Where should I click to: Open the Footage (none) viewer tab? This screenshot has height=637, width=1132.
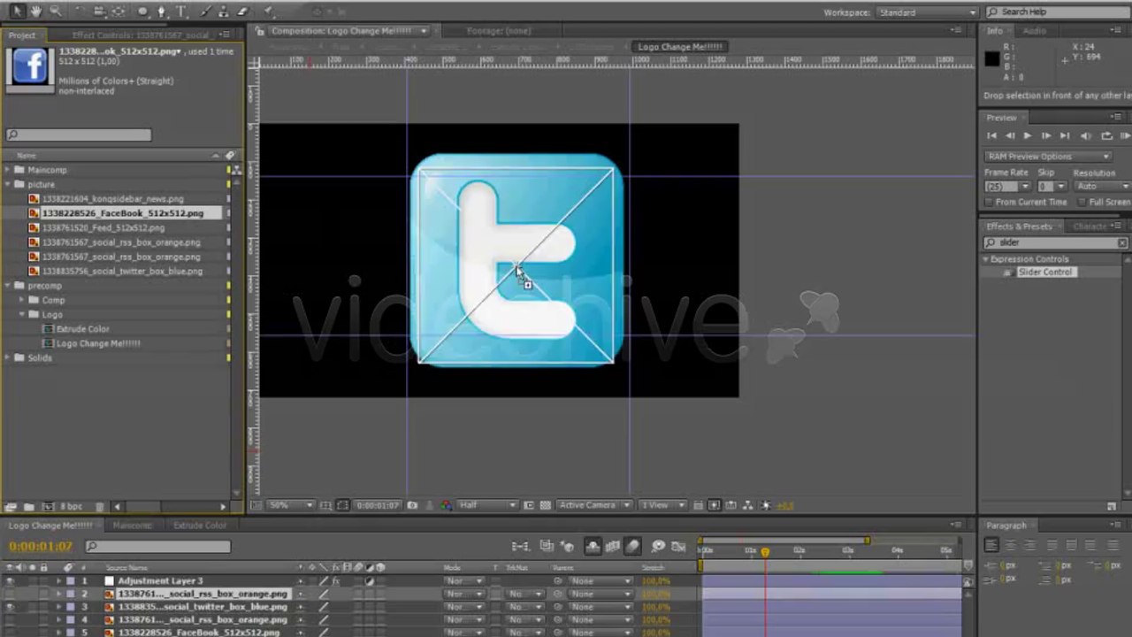pyautogui.click(x=499, y=31)
